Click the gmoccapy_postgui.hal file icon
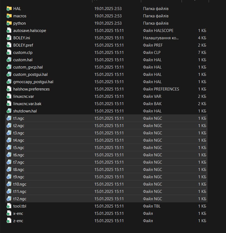The image size is (226, 233). [x=9, y=82]
